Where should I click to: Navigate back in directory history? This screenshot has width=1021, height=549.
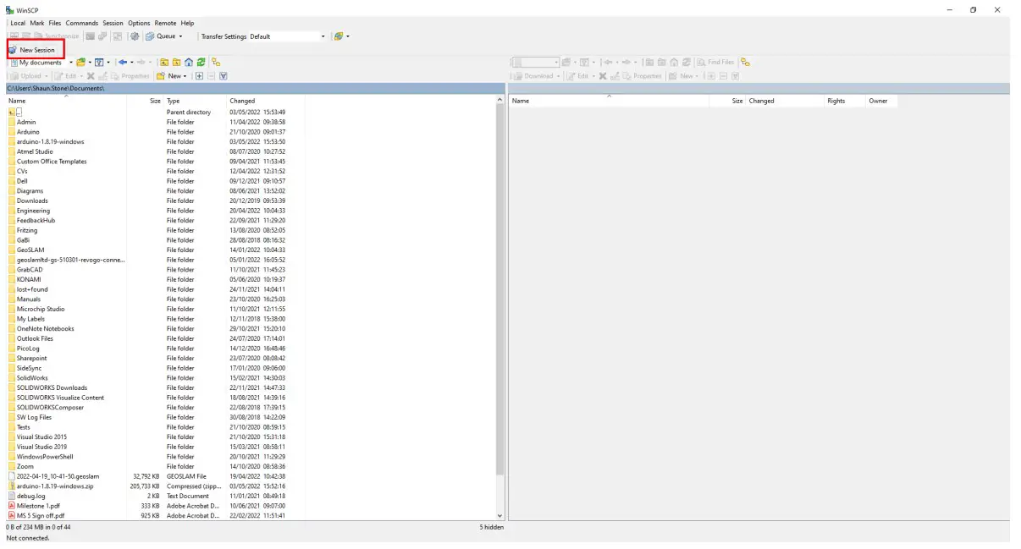(123, 62)
